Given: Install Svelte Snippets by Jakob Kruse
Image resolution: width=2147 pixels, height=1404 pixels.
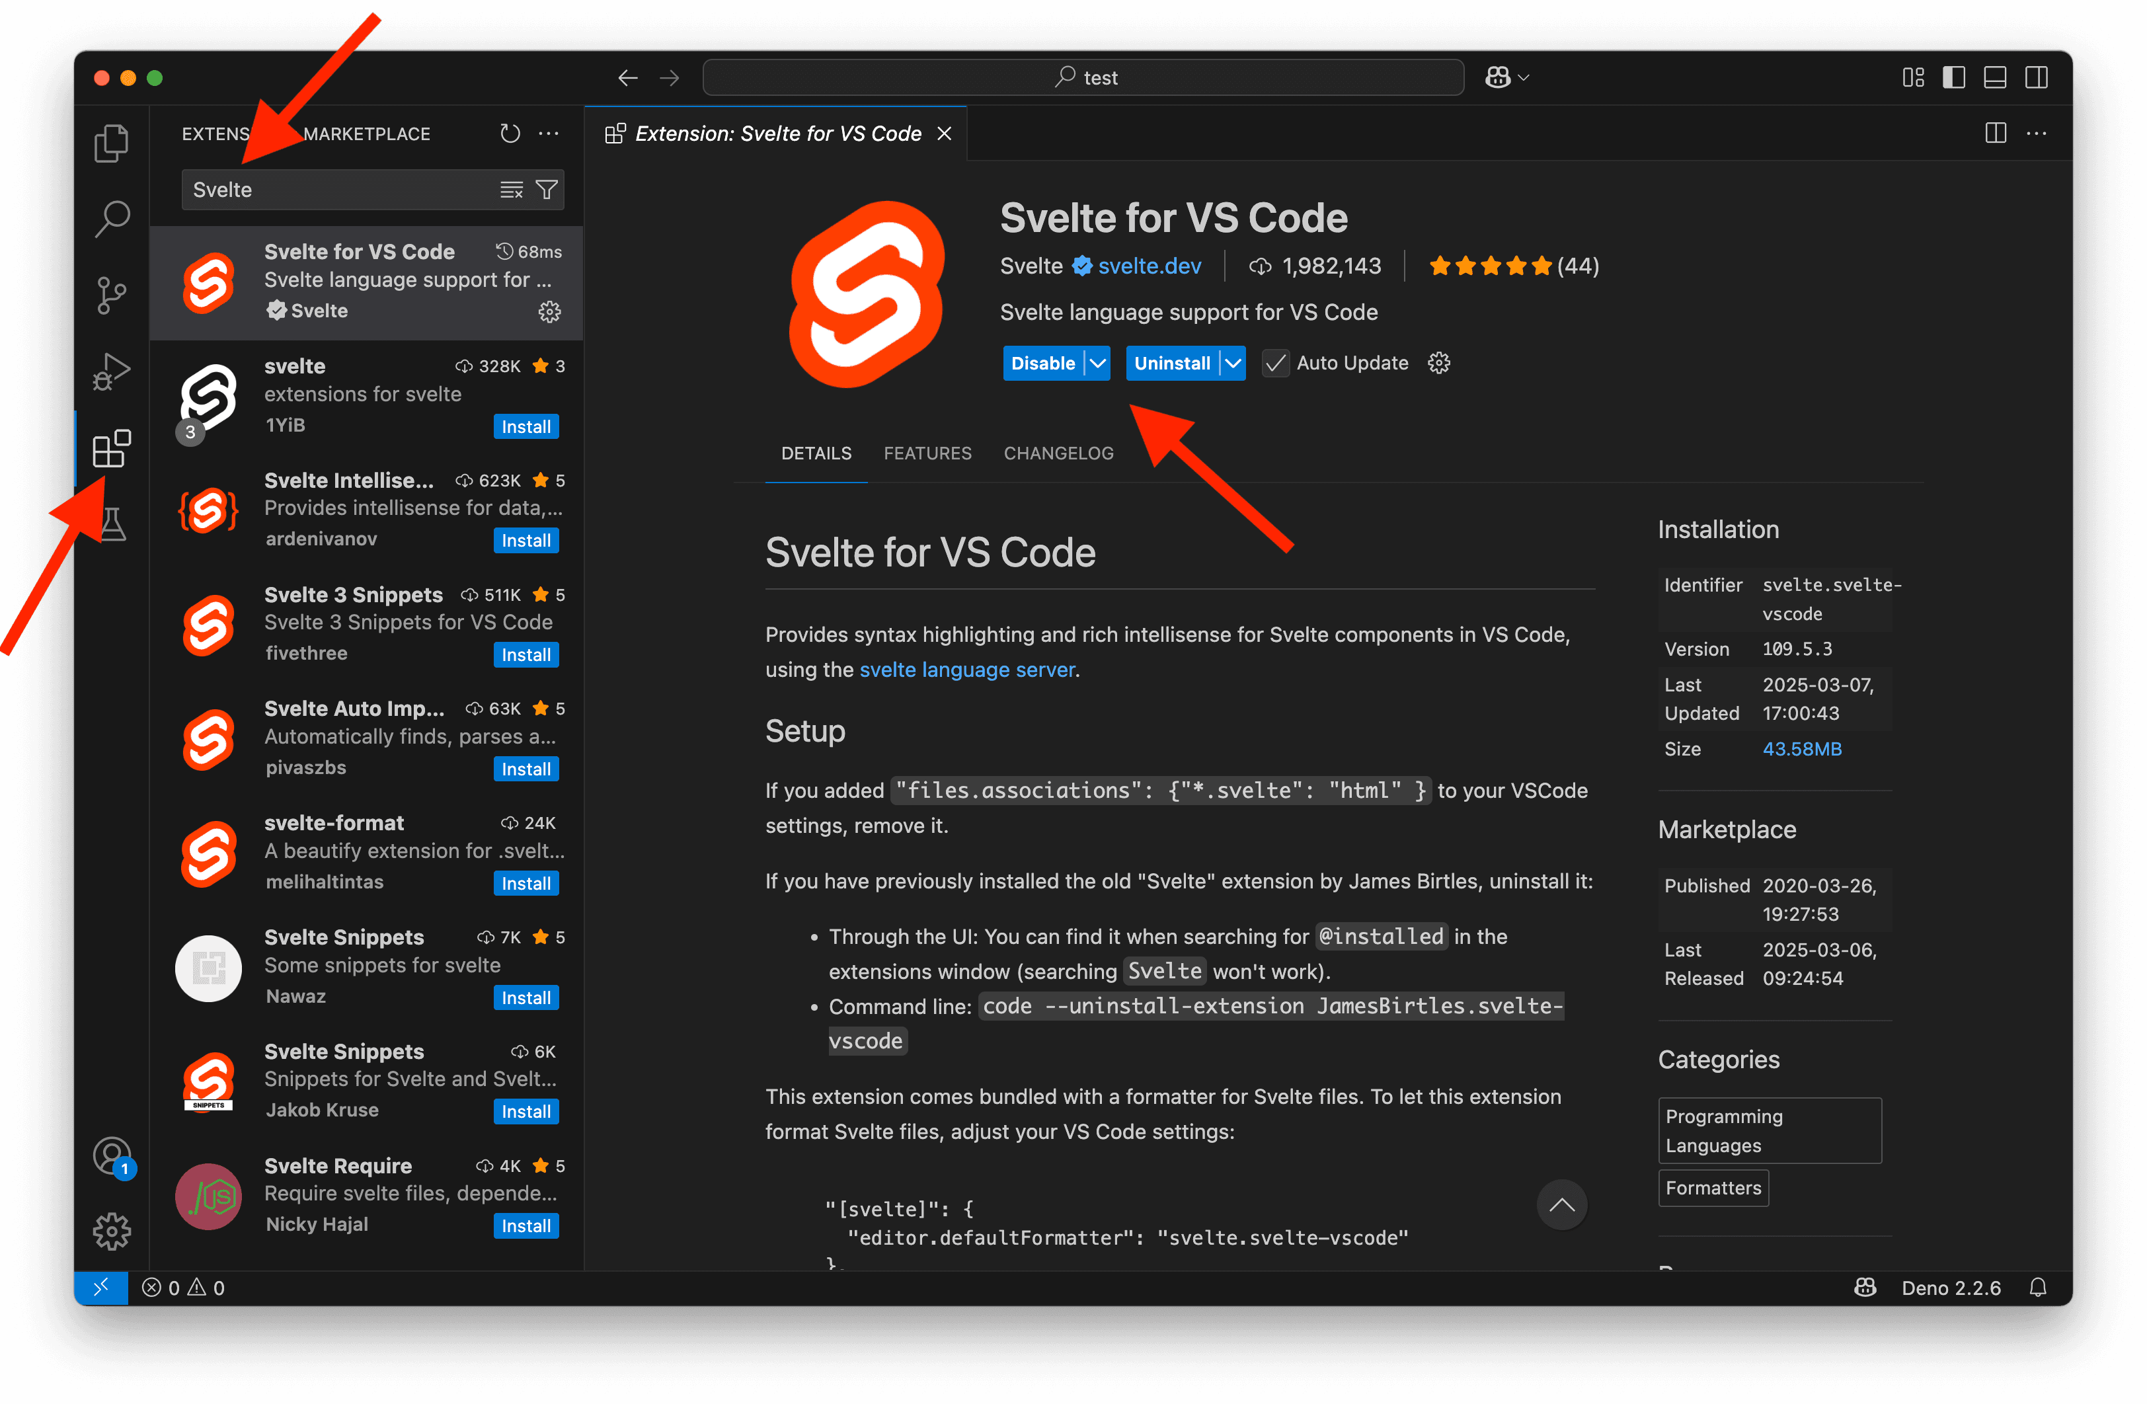Looking at the screenshot, I should pyautogui.click(x=526, y=1112).
